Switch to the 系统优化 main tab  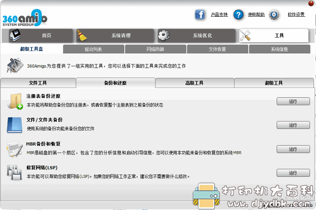[x=196, y=36]
